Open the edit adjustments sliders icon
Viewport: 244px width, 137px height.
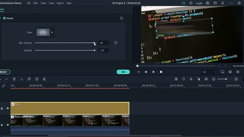(44, 79)
